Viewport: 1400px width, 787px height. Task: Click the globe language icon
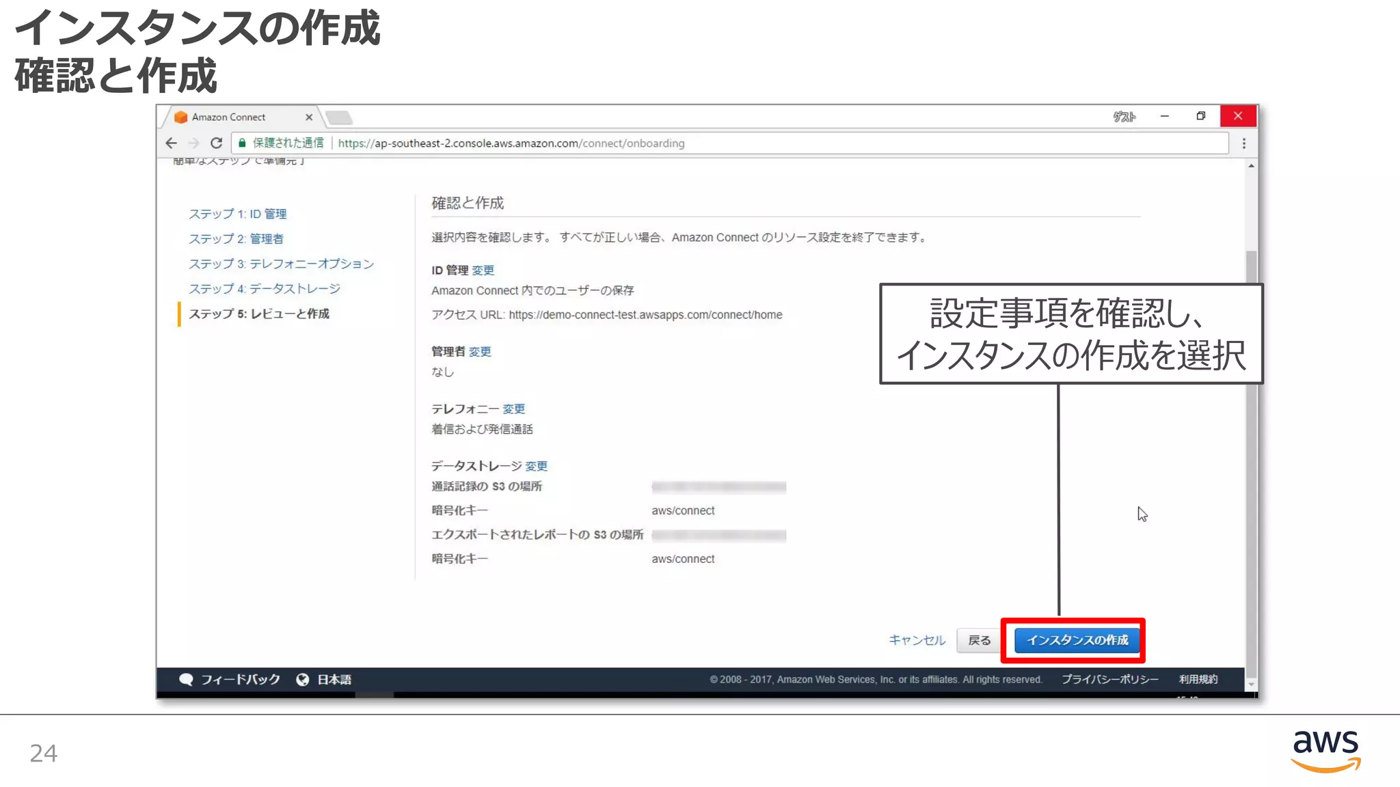tap(302, 679)
